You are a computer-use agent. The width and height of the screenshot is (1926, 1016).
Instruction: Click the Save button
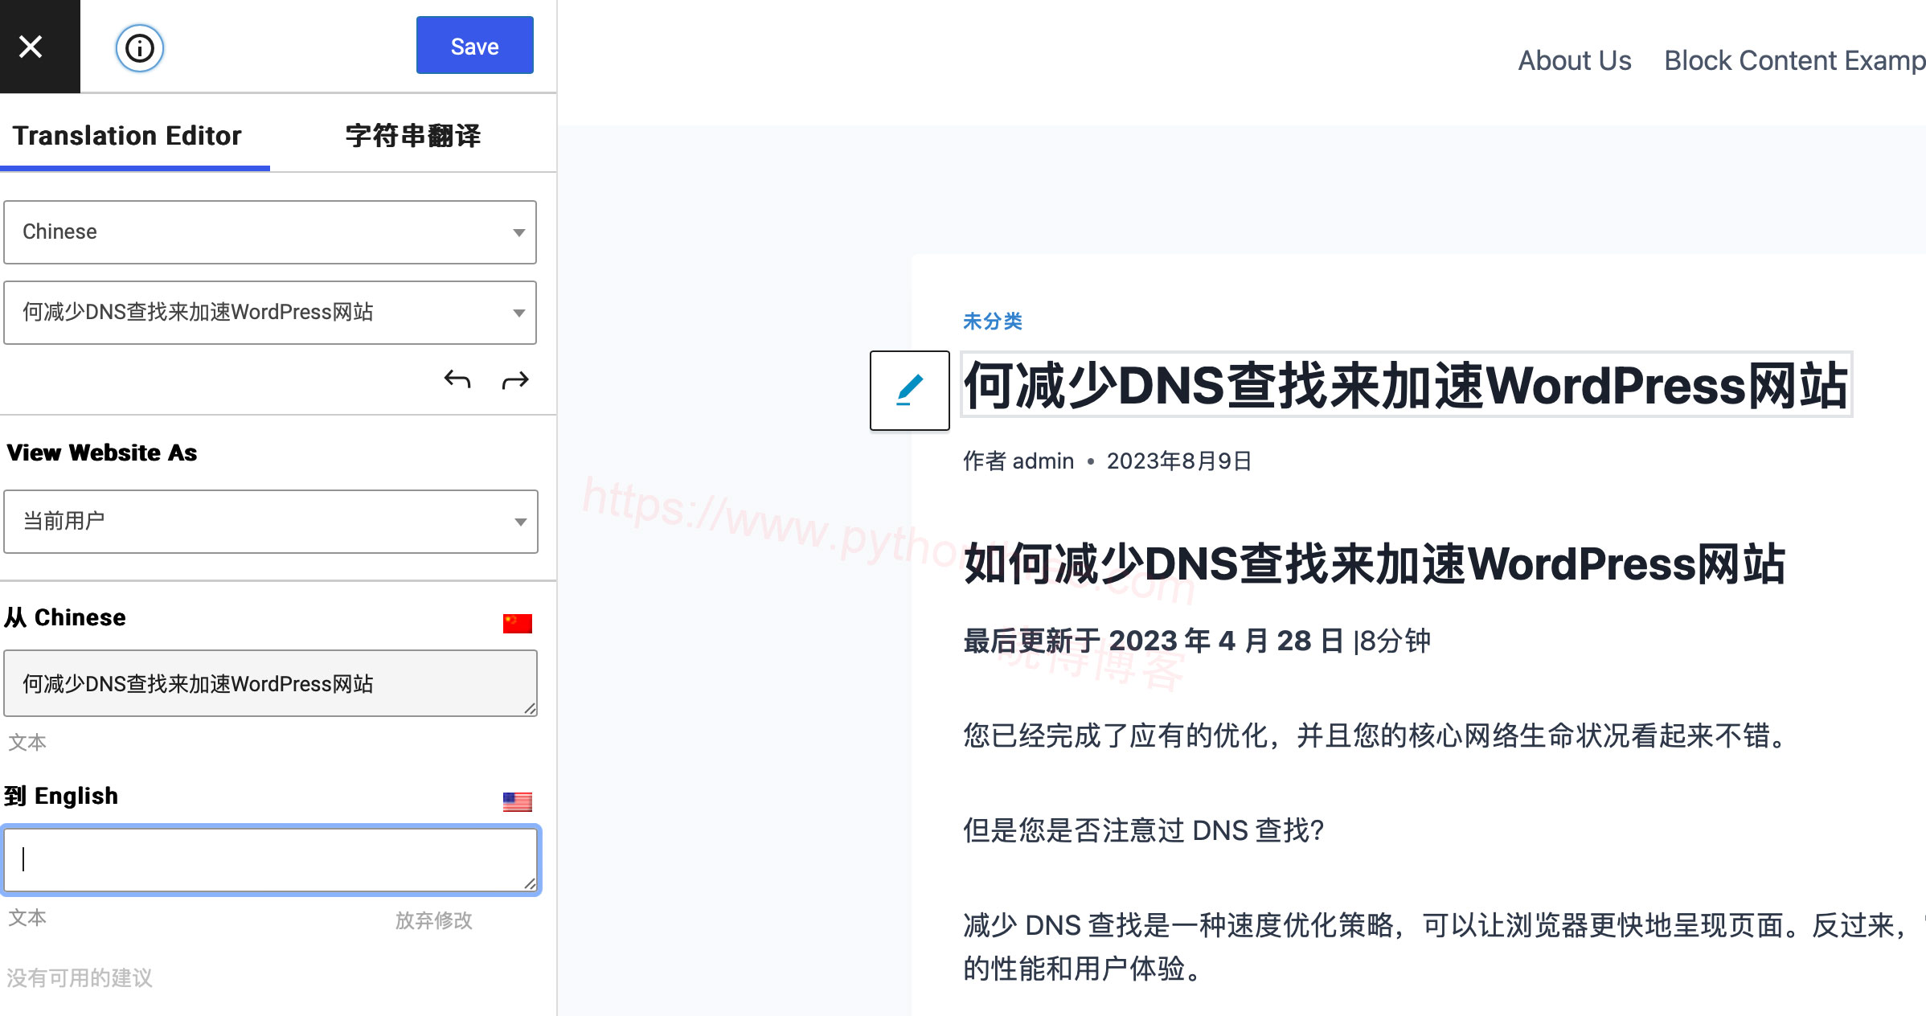[473, 46]
